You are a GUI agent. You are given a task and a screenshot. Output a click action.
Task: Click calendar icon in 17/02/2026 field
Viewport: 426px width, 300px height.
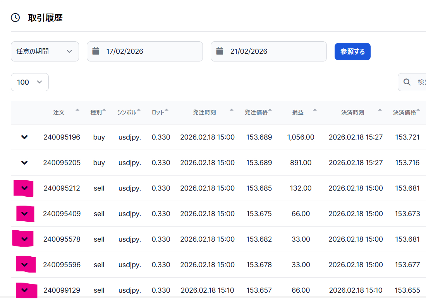click(96, 51)
